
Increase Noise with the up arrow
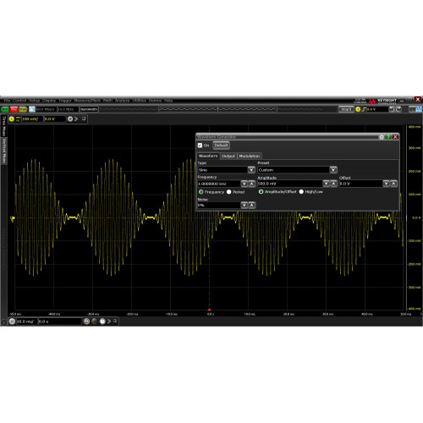click(x=252, y=205)
